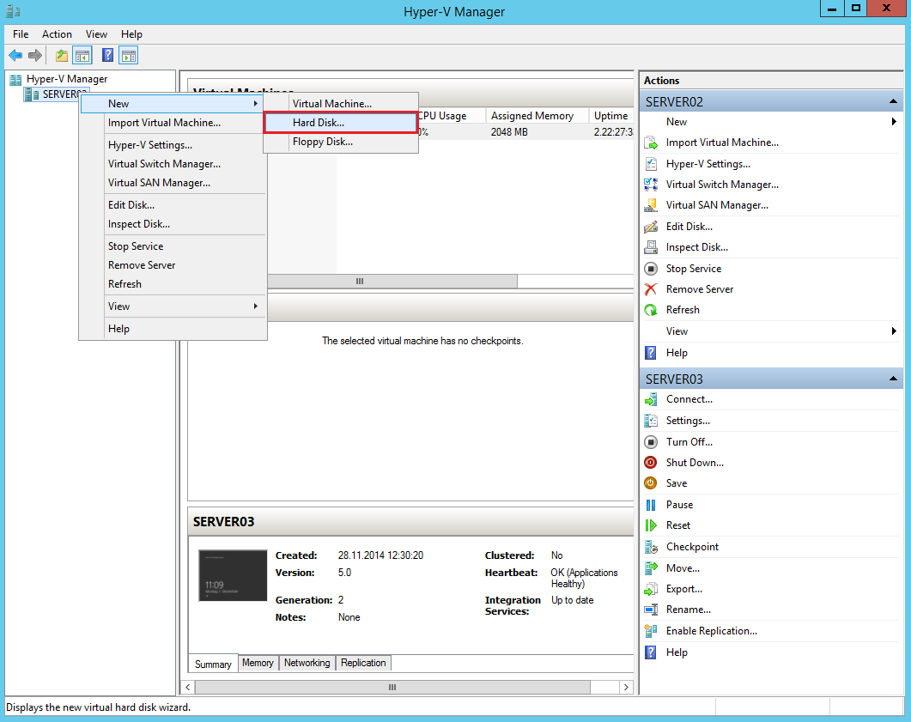Select Hyper-V Manager root tree node
Image resolution: width=911 pixels, height=722 pixels.
pos(67,79)
